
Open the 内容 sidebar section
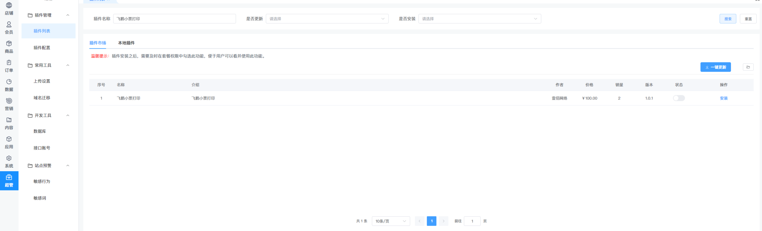point(9,123)
